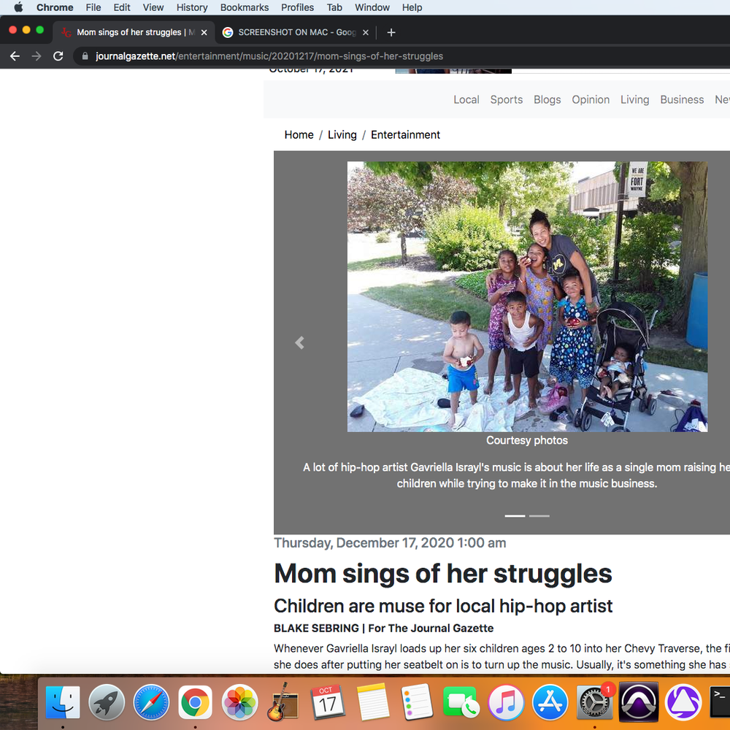Open the Business section link
This screenshot has width=730, height=730.
(682, 99)
